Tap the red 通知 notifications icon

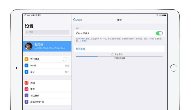[26, 83]
